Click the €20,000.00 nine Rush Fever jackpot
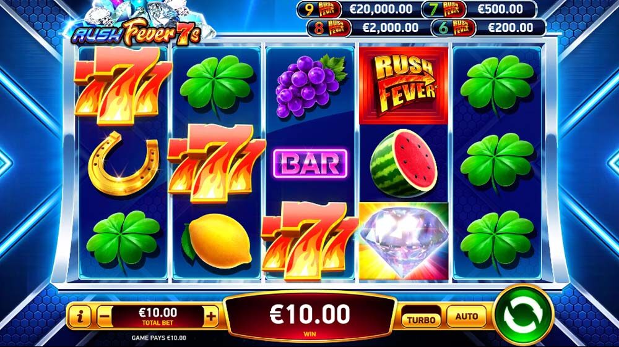 358,9
